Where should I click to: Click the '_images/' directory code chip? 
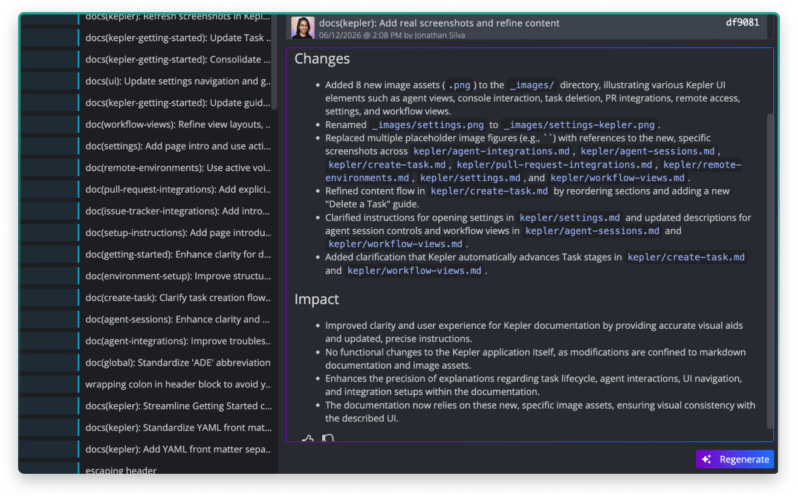click(532, 85)
